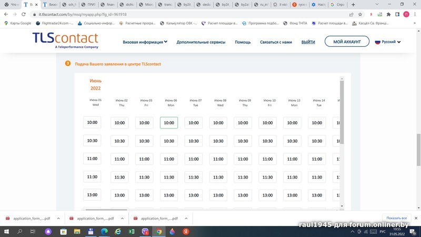
Task: Select 11:00 slot on Июнь 03 Fri
Action: [144, 159]
